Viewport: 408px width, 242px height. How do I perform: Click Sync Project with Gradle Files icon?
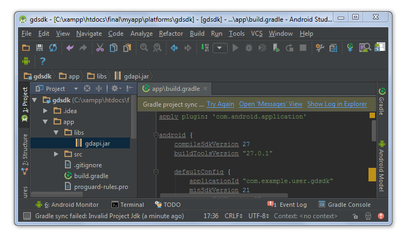tap(350, 48)
